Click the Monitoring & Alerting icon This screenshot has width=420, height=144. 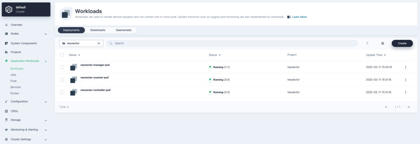[x=7, y=130]
